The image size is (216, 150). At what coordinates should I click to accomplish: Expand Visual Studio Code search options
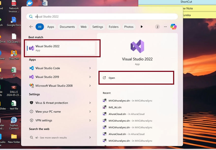(90, 68)
